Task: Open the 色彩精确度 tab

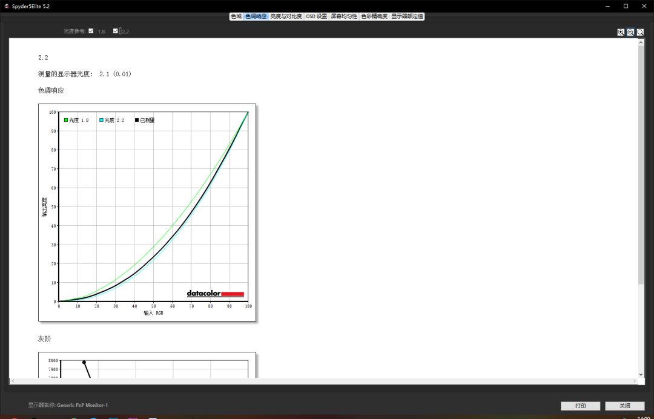Action: (x=374, y=16)
